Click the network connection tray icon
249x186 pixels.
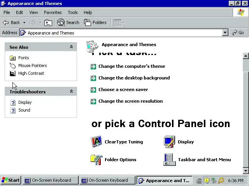tap(214, 180)
